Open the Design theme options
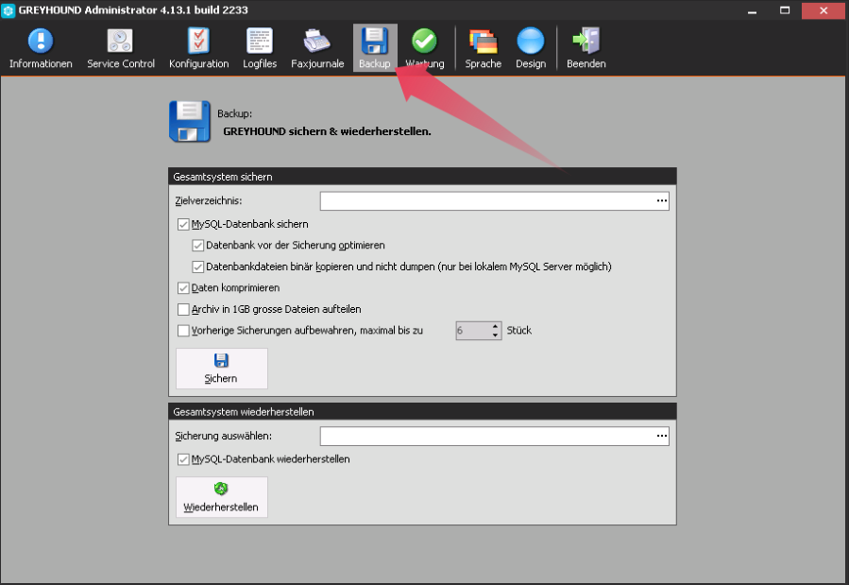This screenshot has width=849, height=585. 531,48
